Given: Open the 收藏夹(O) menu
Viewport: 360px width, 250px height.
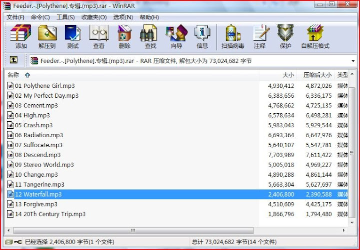Looking at the screenshot, I should (x=94, y=17).
